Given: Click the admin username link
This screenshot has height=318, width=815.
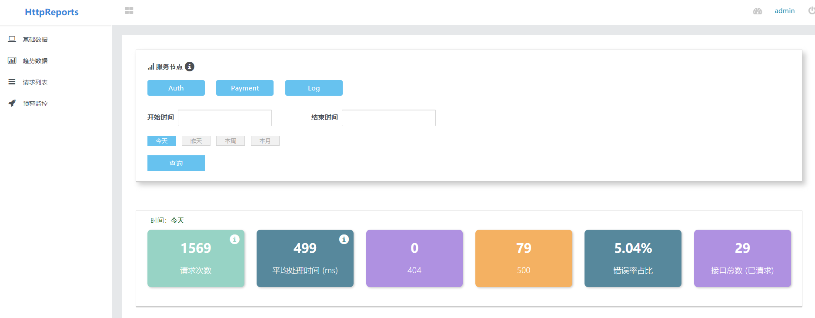Looking at the screenshot, I should click(x=785, y=11).
